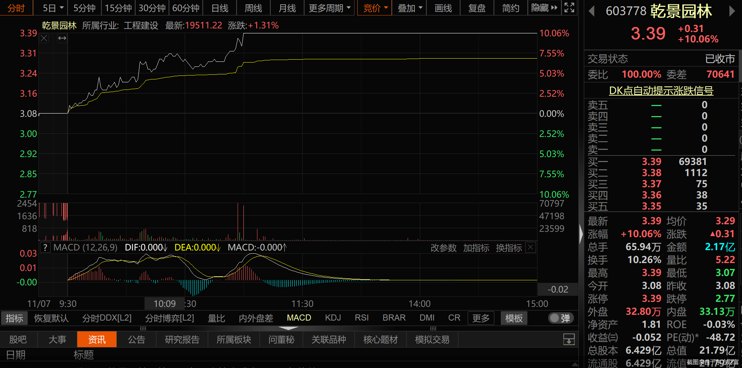Collapse the bottom news panel triangle
The height and width of the screenshot is (368, 742).
[288, 328]
